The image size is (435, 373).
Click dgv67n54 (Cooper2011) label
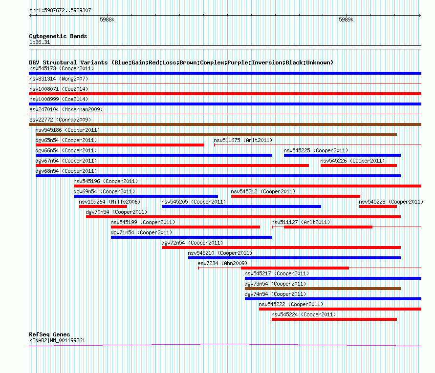[x=66, y=161]
